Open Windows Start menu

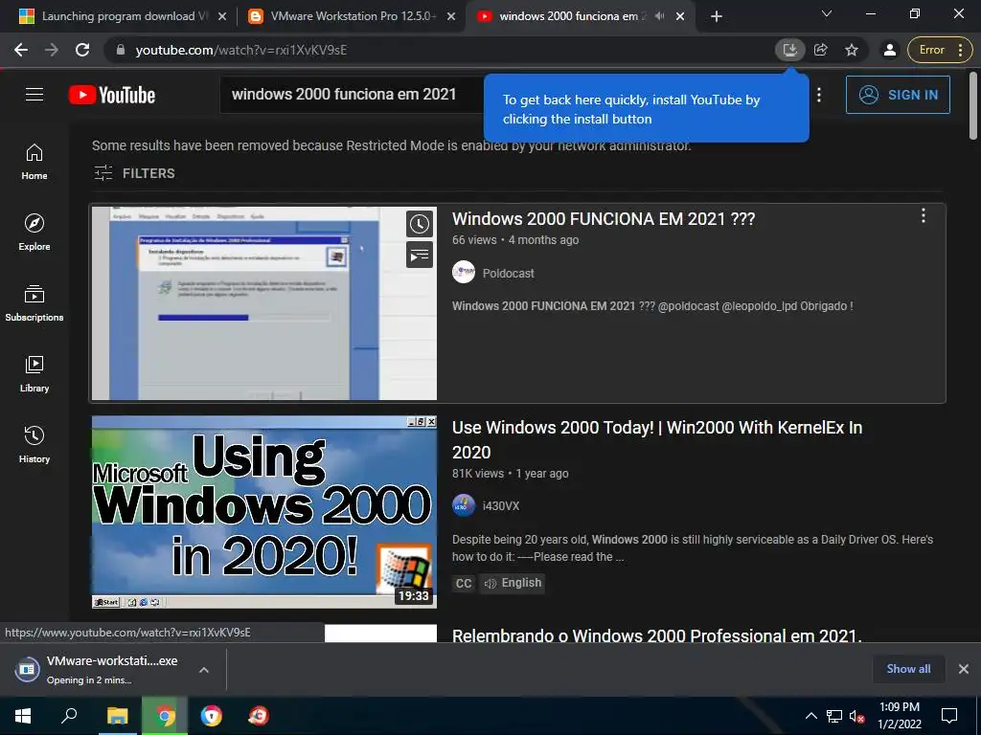(23, 716)
